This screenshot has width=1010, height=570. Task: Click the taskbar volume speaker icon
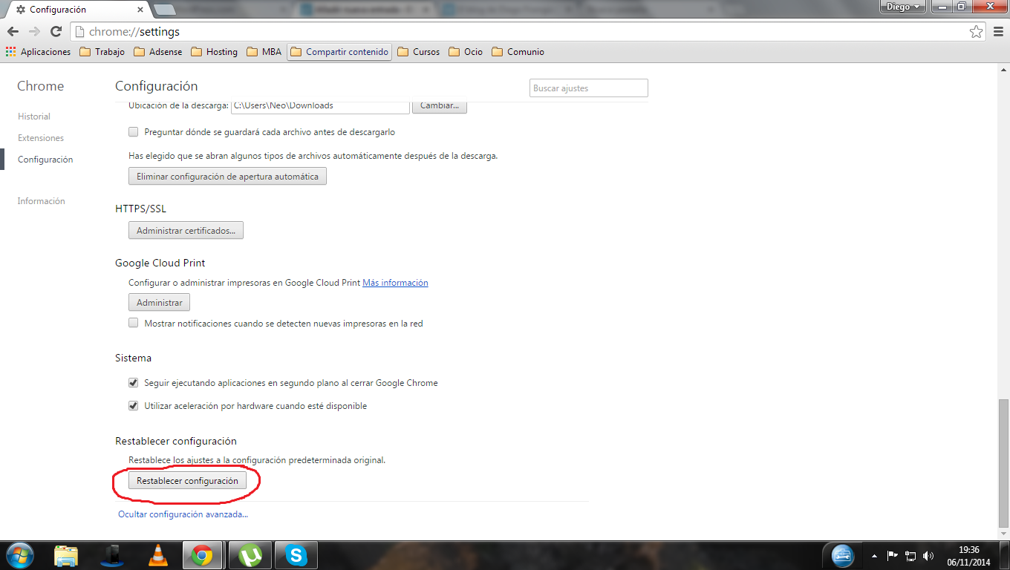pos(928,555)
